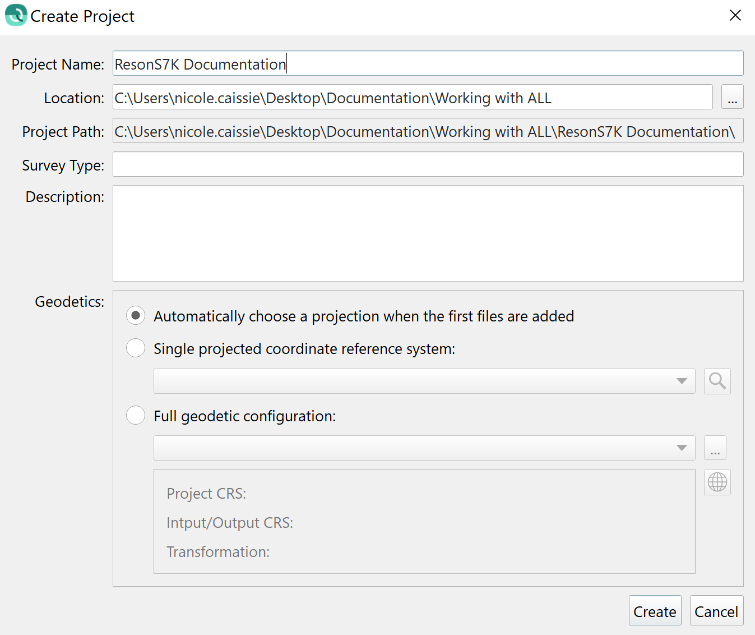Click the globe icon beside CRS details
Screen dimensions: 755x635
click(x=717, y=482)
